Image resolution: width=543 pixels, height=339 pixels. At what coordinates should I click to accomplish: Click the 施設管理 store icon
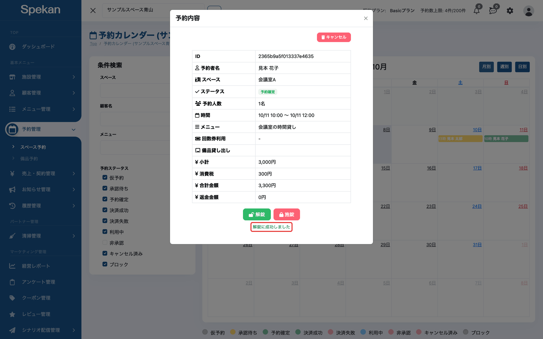coord(12,77)
